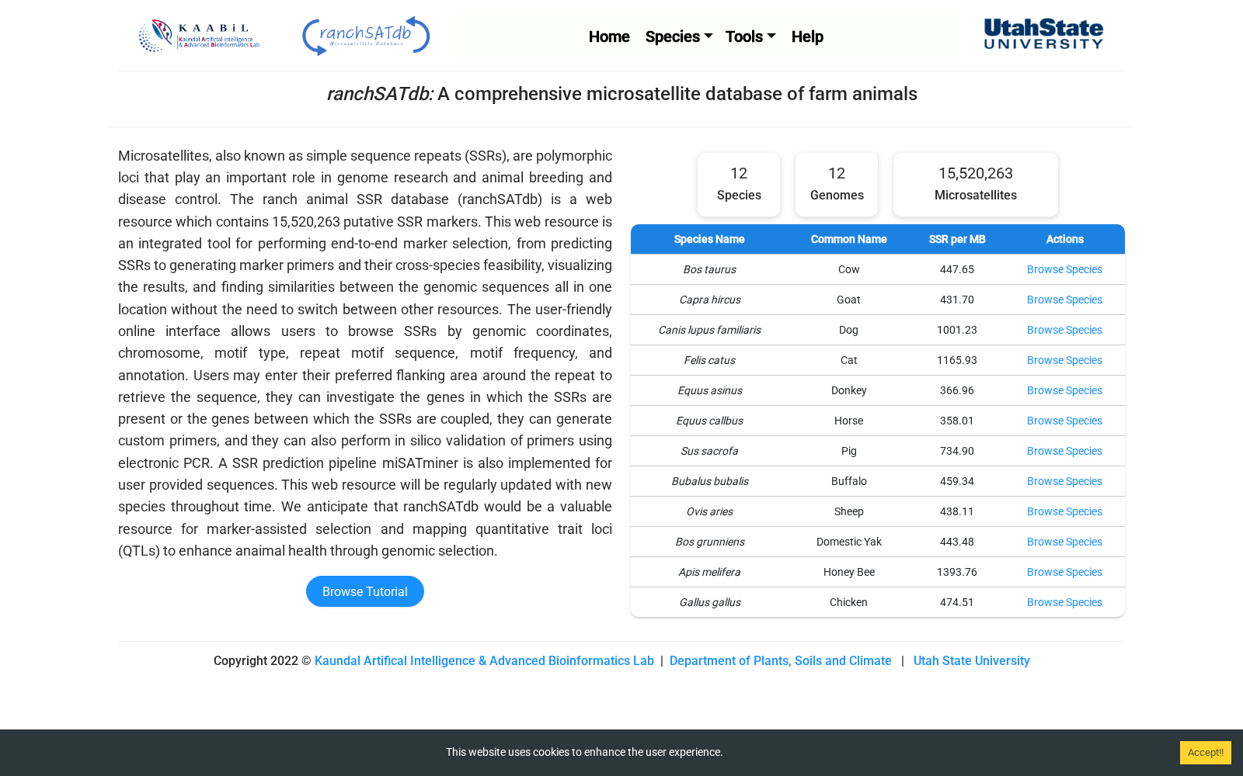Screen dimensions: 1243x776
Task: Click the Sheep common name cell
Action: tap(848, 511)
